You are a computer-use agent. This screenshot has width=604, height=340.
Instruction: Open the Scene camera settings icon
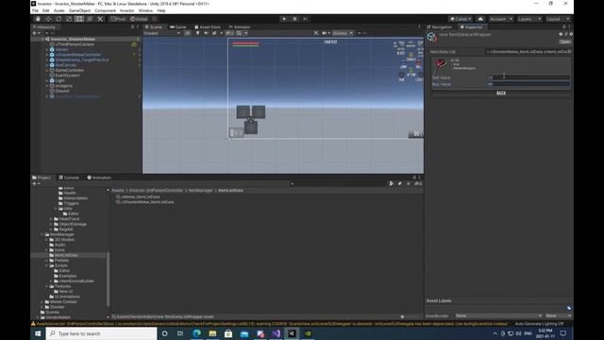pyautogui.click(x=326, y=33)
